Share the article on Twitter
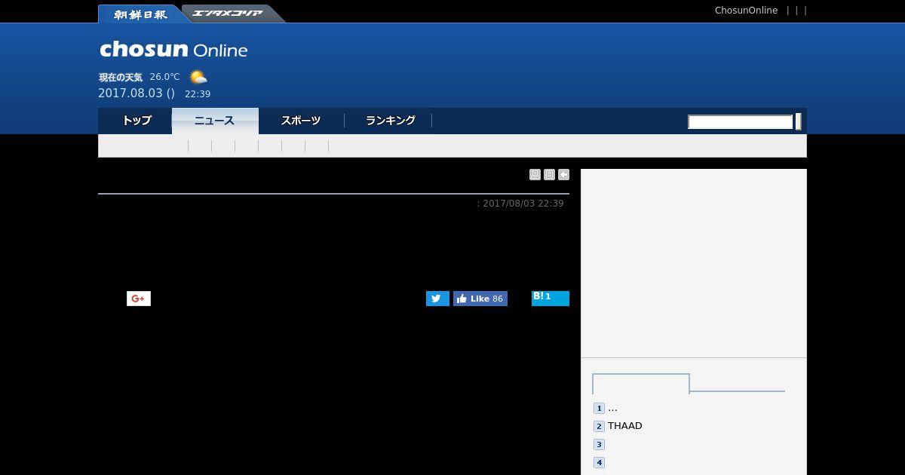The height and width of the screenshot is (475, 905). tap(437, 299)
